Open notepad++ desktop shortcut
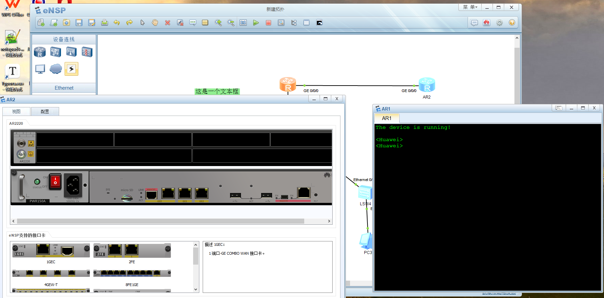The width and height of the screenshot is (604, 298). click(x=12, y=43)
